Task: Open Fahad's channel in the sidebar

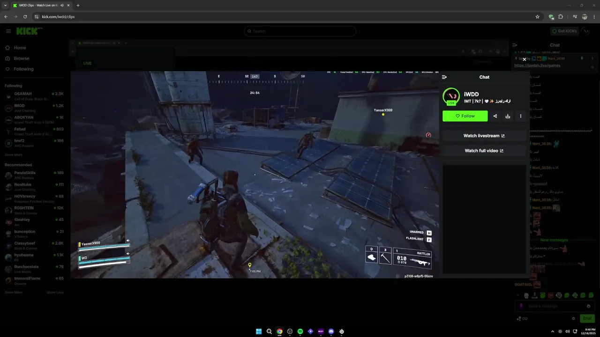Action: [x=34, y=131]
